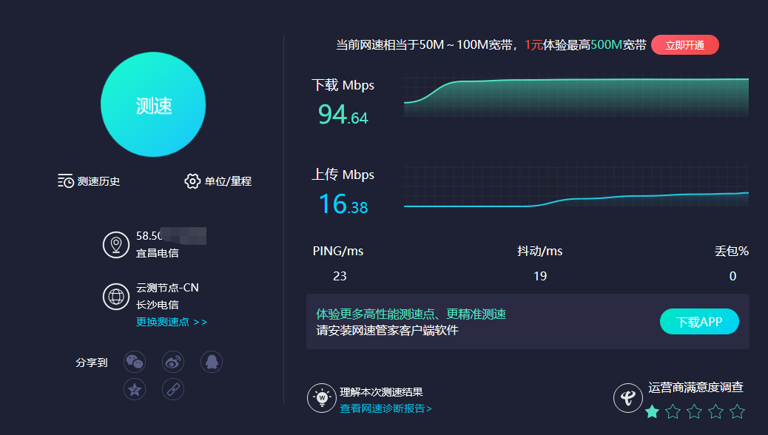
Task: Share result to Weibo
Action: click(x=173, y=362)
